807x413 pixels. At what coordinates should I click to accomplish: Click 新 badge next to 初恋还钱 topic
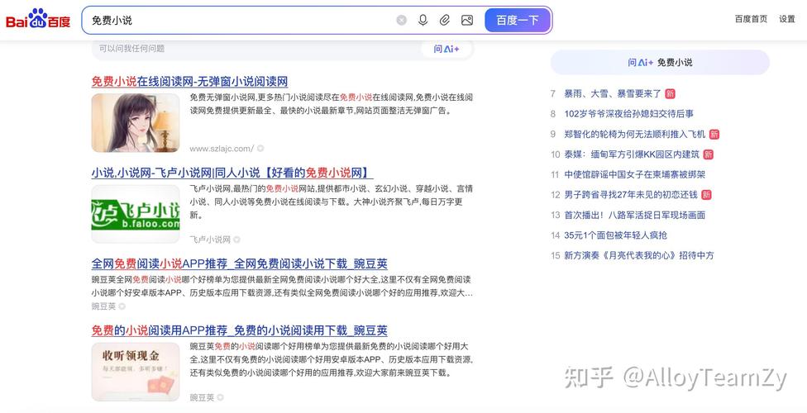point(706,194)
